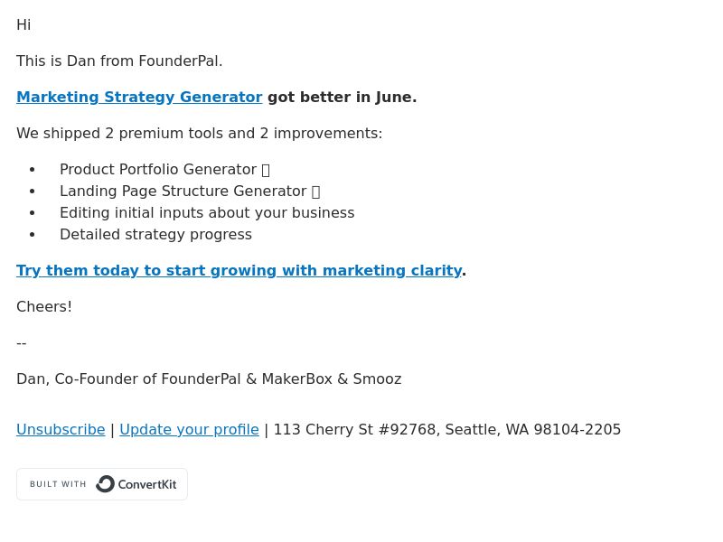
Task: Click the emoji box after Landing Page Structure Generator
Action: tap(315, 192)
